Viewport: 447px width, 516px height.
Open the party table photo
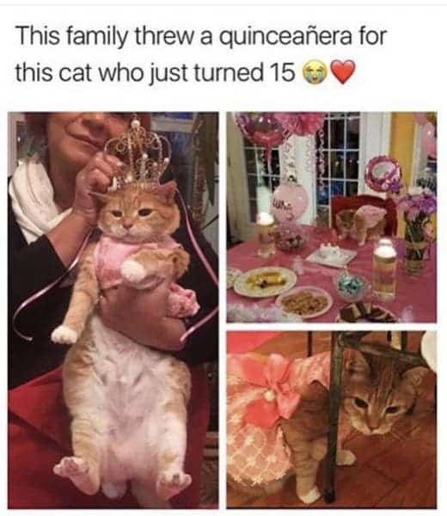point(332,218)
